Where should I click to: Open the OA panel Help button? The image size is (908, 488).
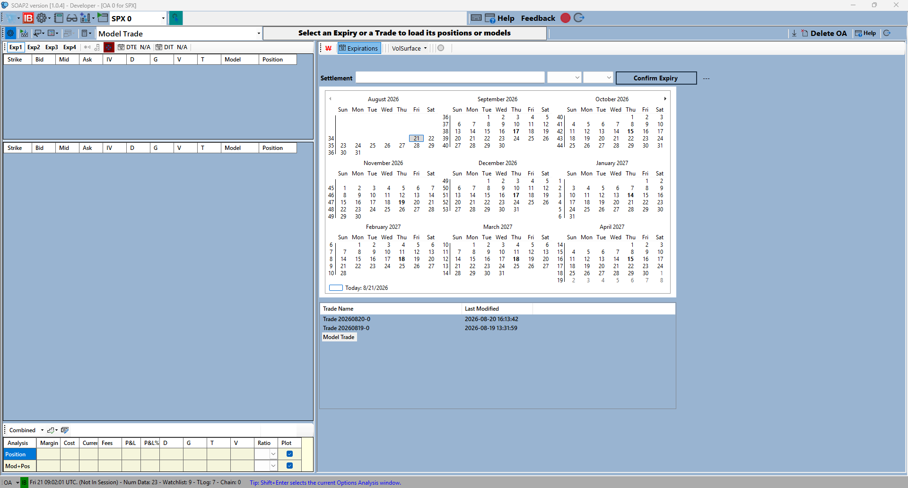[x=865, y=33]
